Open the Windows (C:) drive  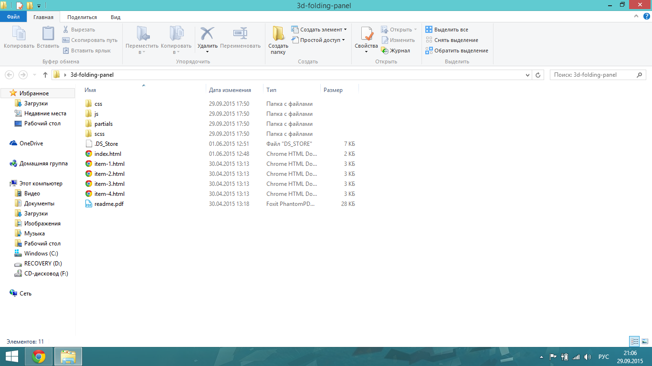pos(41,254)
